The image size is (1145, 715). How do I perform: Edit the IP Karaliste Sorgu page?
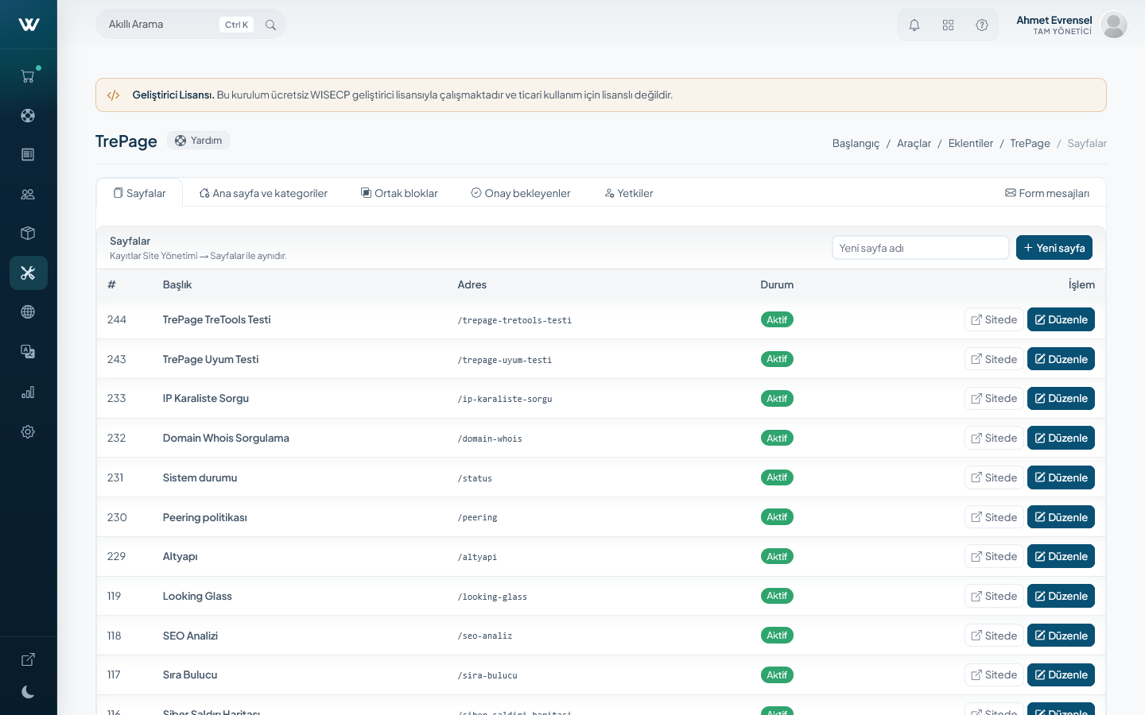(x=1061, y=399)
